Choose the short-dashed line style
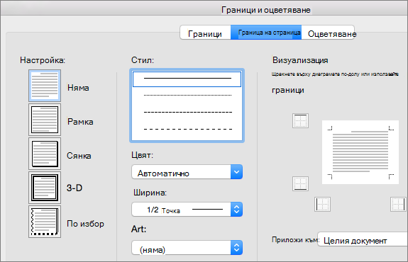 pos(187,112)
